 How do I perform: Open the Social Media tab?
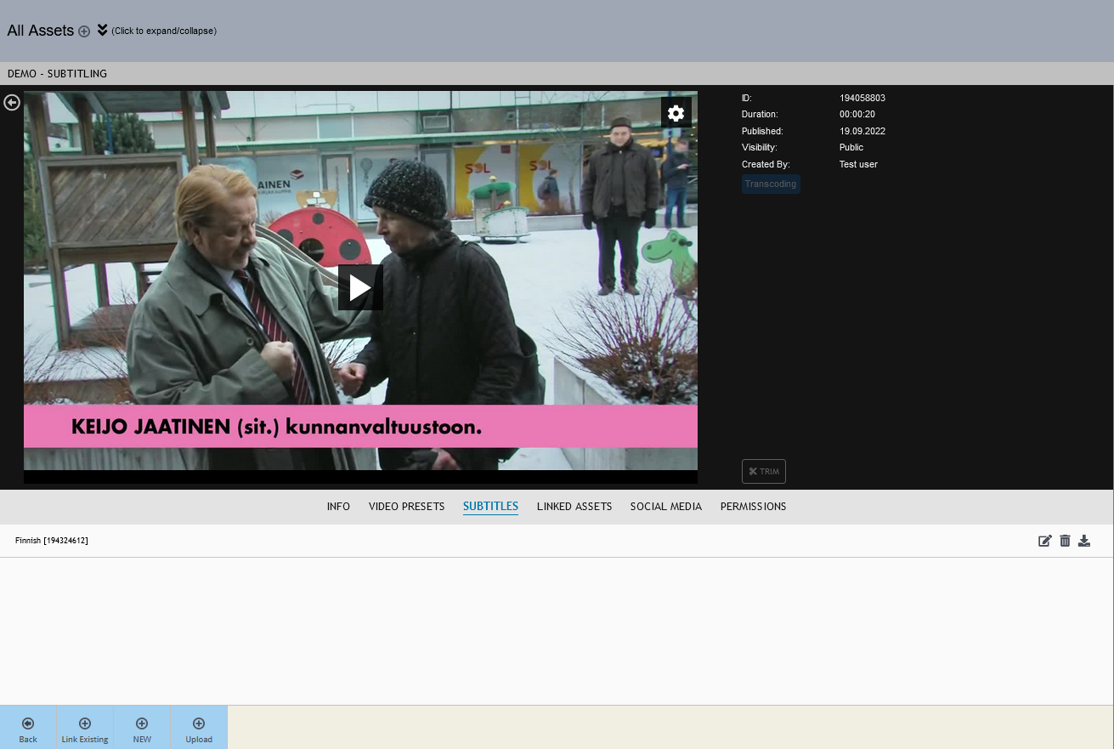(x=666, y=507)
